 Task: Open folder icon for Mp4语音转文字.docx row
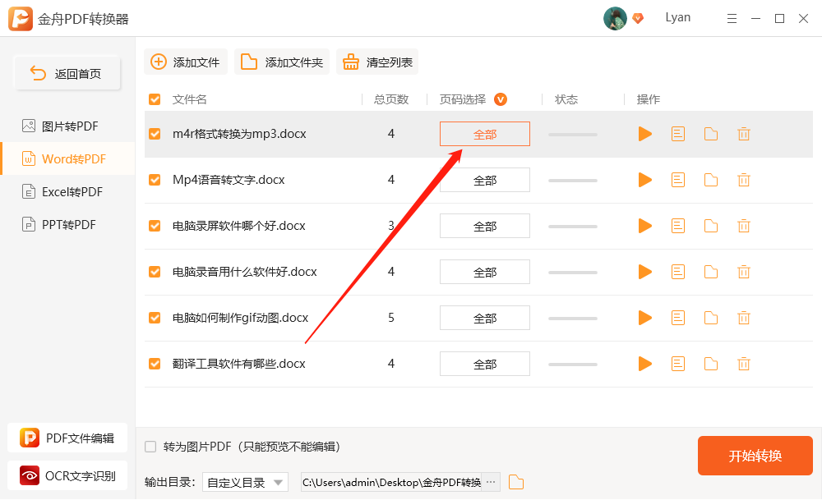pos(711,180)
